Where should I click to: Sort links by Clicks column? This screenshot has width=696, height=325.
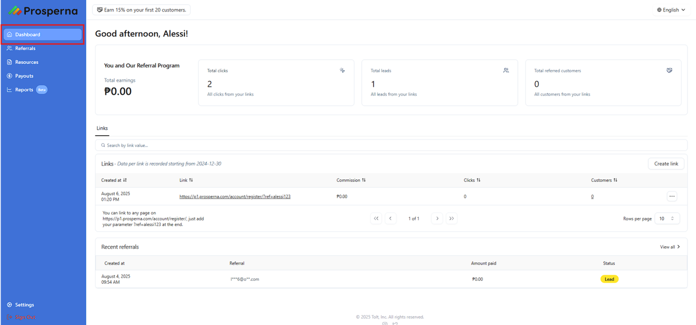coord(472,180)
